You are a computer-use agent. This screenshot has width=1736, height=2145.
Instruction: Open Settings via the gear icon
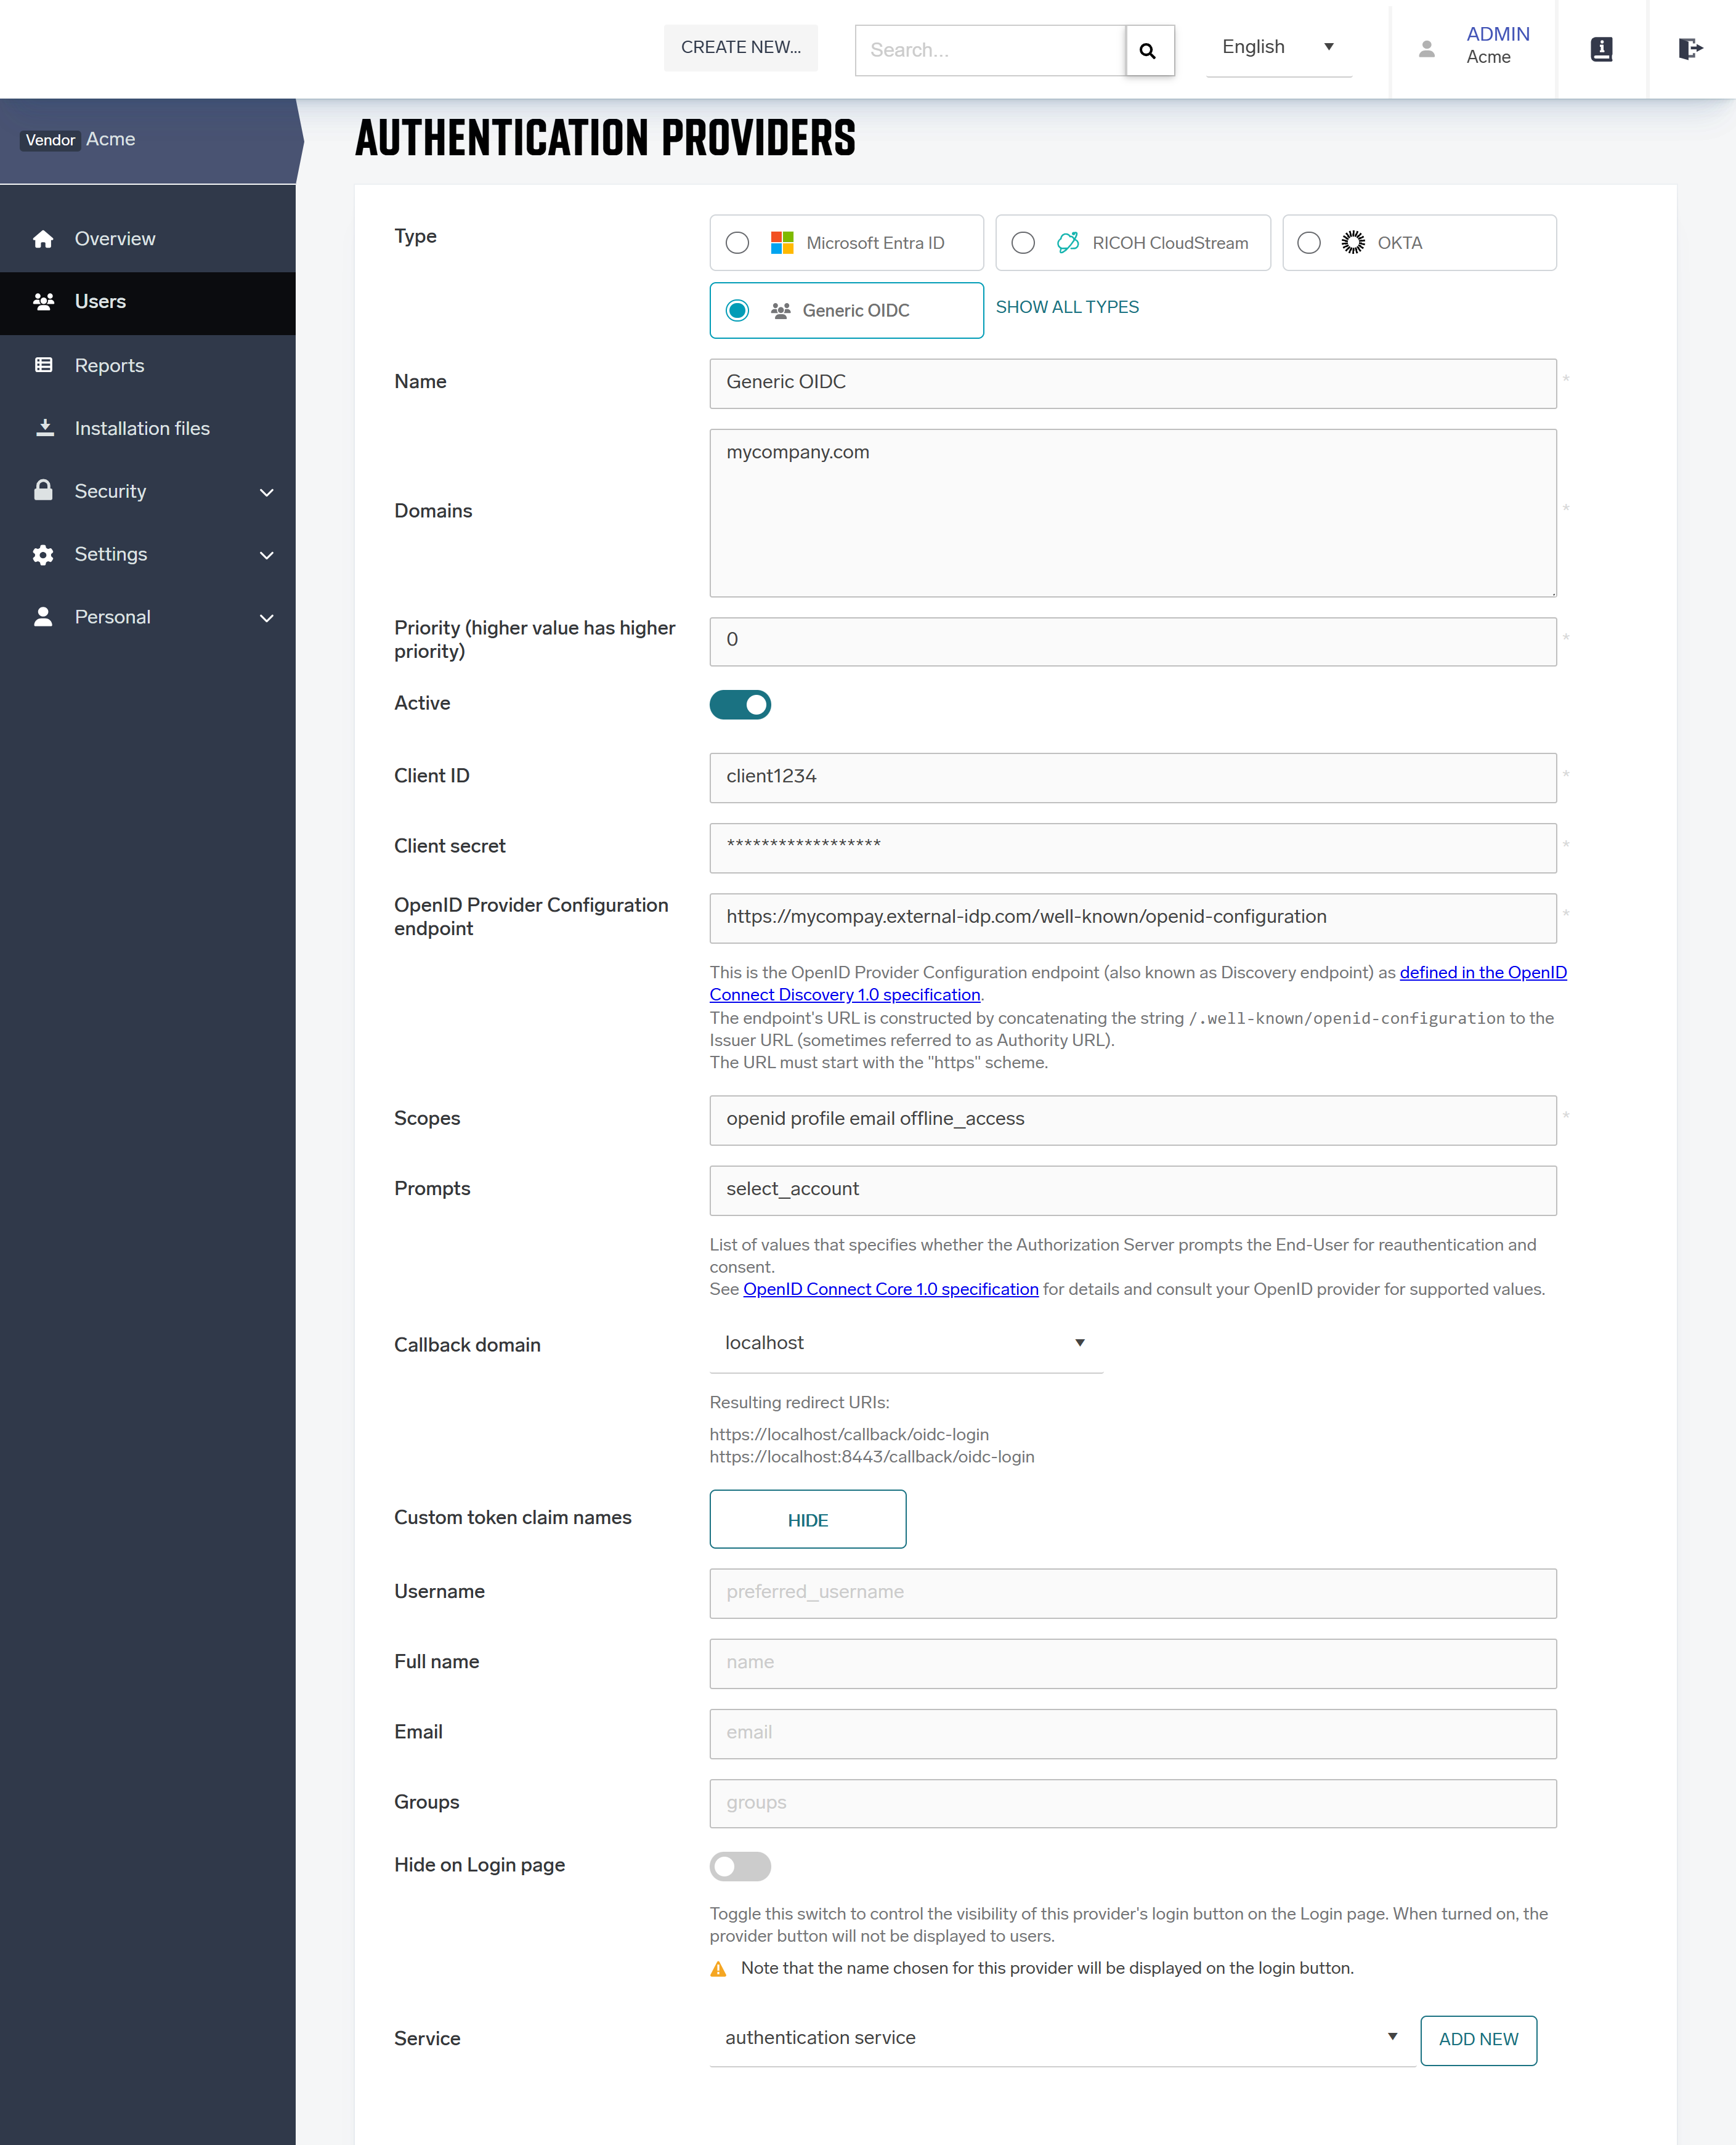[x=44, y=553]
